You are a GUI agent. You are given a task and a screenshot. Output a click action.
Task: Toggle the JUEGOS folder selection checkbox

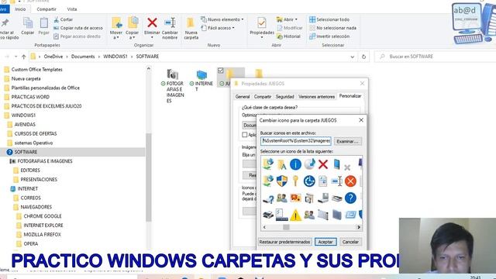click(220, 71)
